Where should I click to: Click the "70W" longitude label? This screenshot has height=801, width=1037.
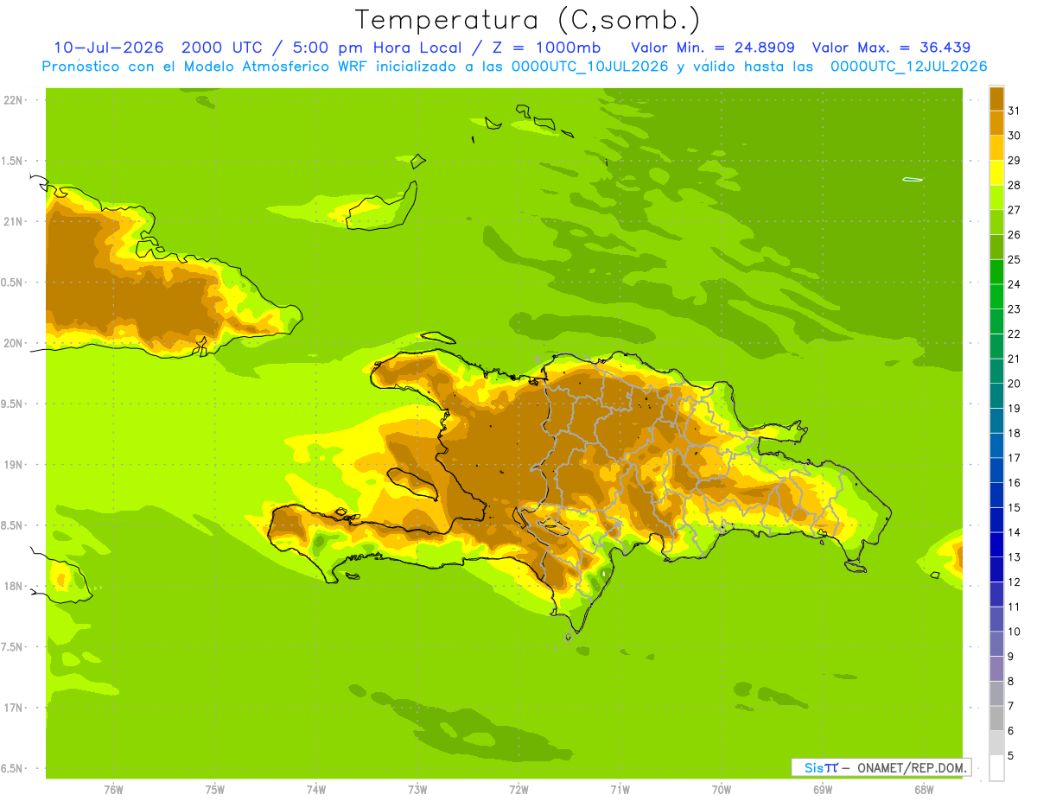pos(722,790)
